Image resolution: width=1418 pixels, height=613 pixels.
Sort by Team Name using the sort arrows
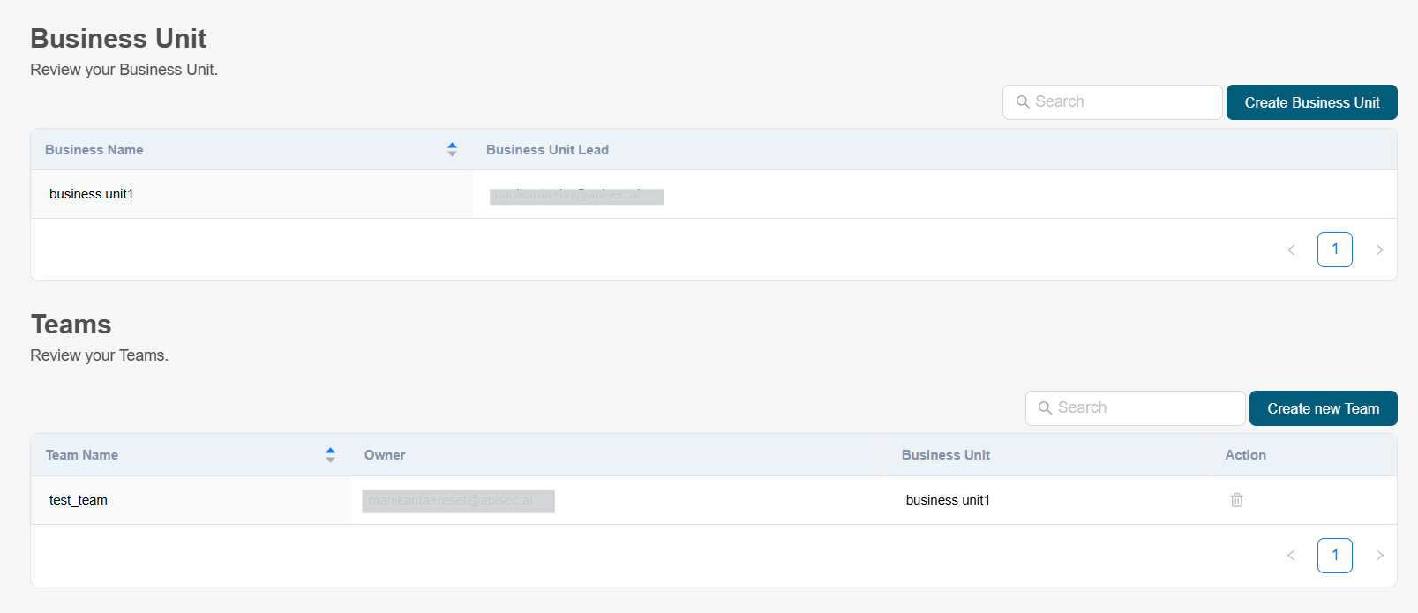point(330,455)
